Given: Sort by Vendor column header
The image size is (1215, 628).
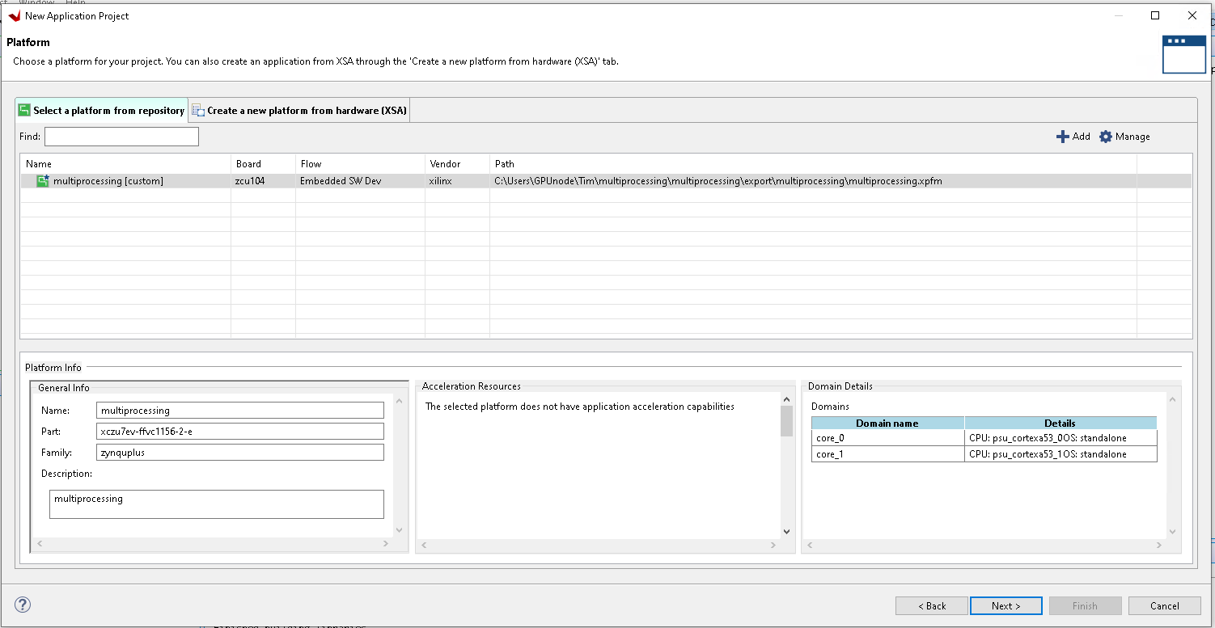Looking at the screenshot, I should [457, 163].
